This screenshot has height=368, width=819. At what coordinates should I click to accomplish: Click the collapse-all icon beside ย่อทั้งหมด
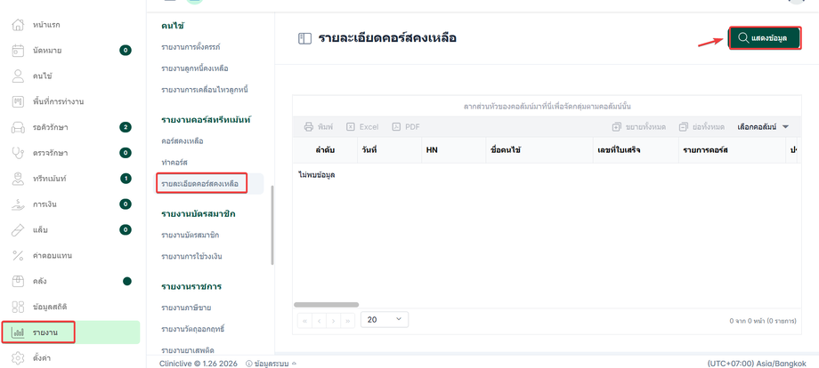point(683,126)
